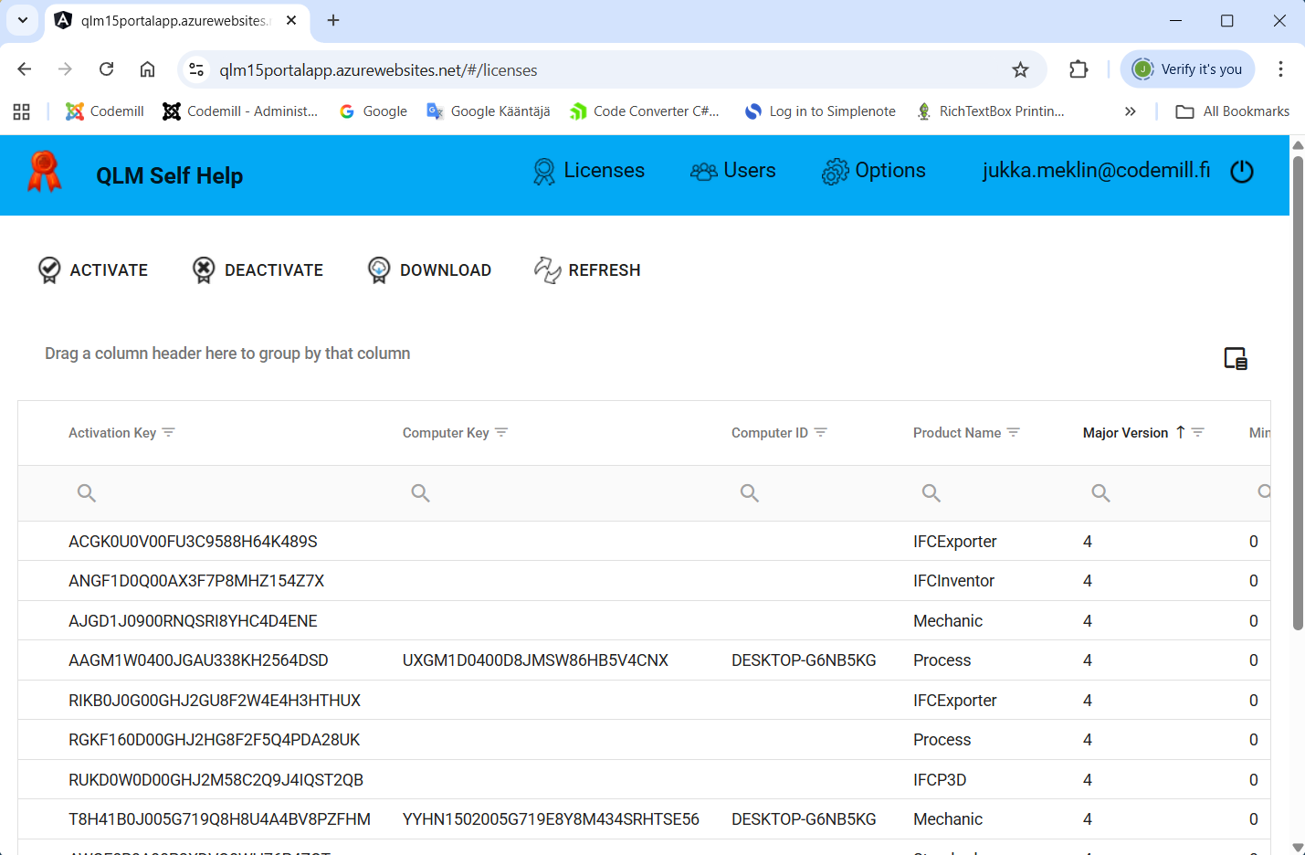1305x855 pixels.
Task: Click Verify it's you button
Action: point(1187,69)
